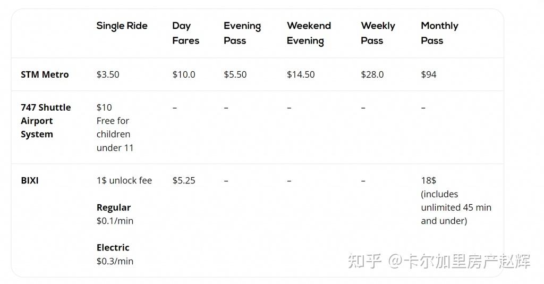Select the Weekly Pass column header

[x=378, y=33]
